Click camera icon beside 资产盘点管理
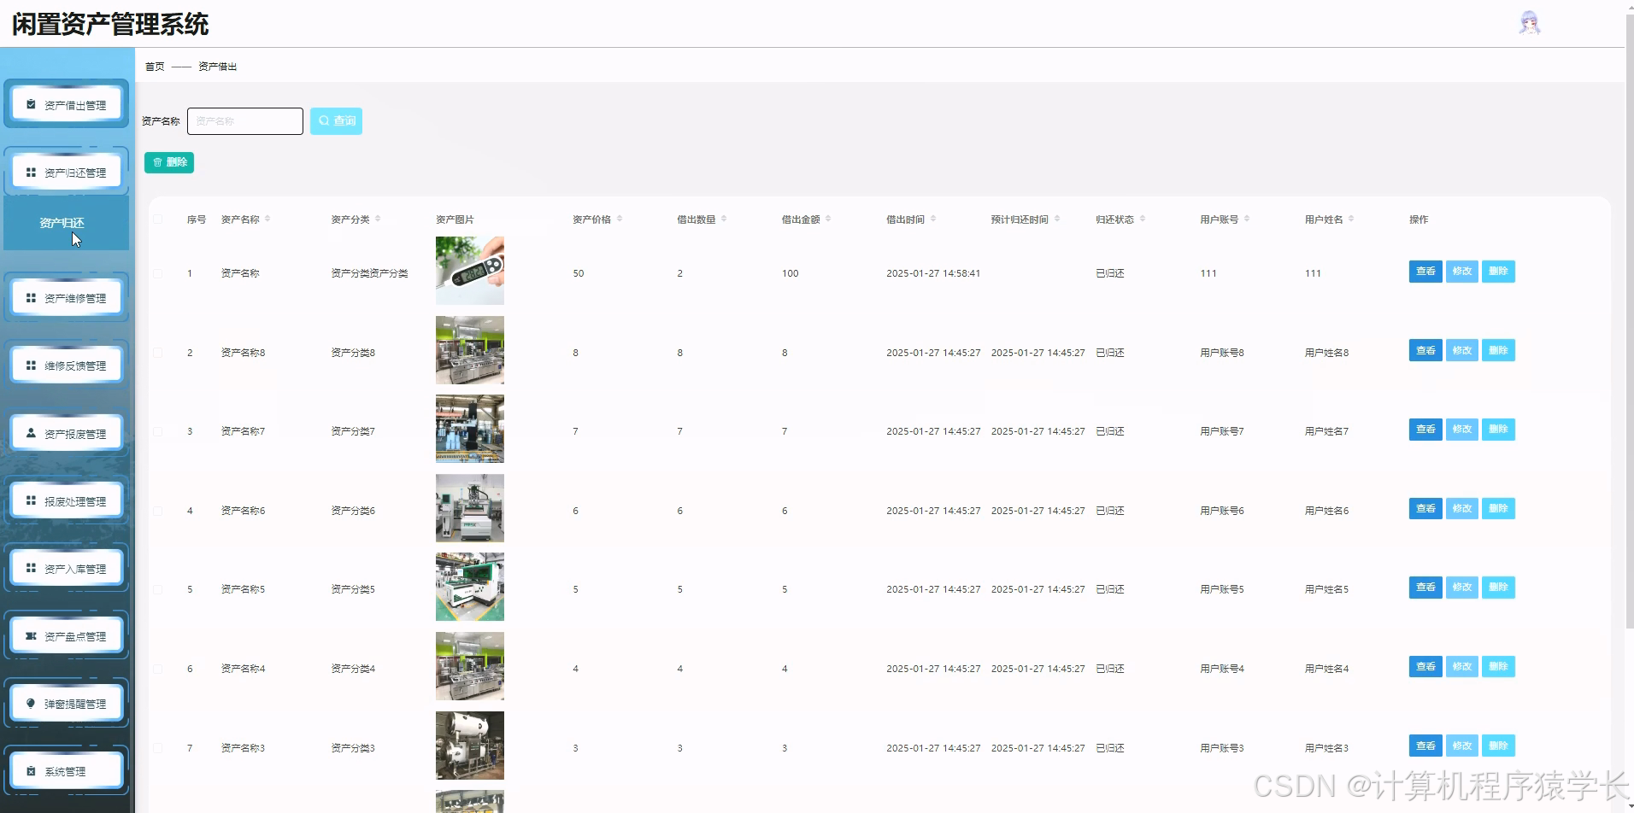Image resolution: width=1634 pixels, height=813 pixels. click(x=31, y=636)
